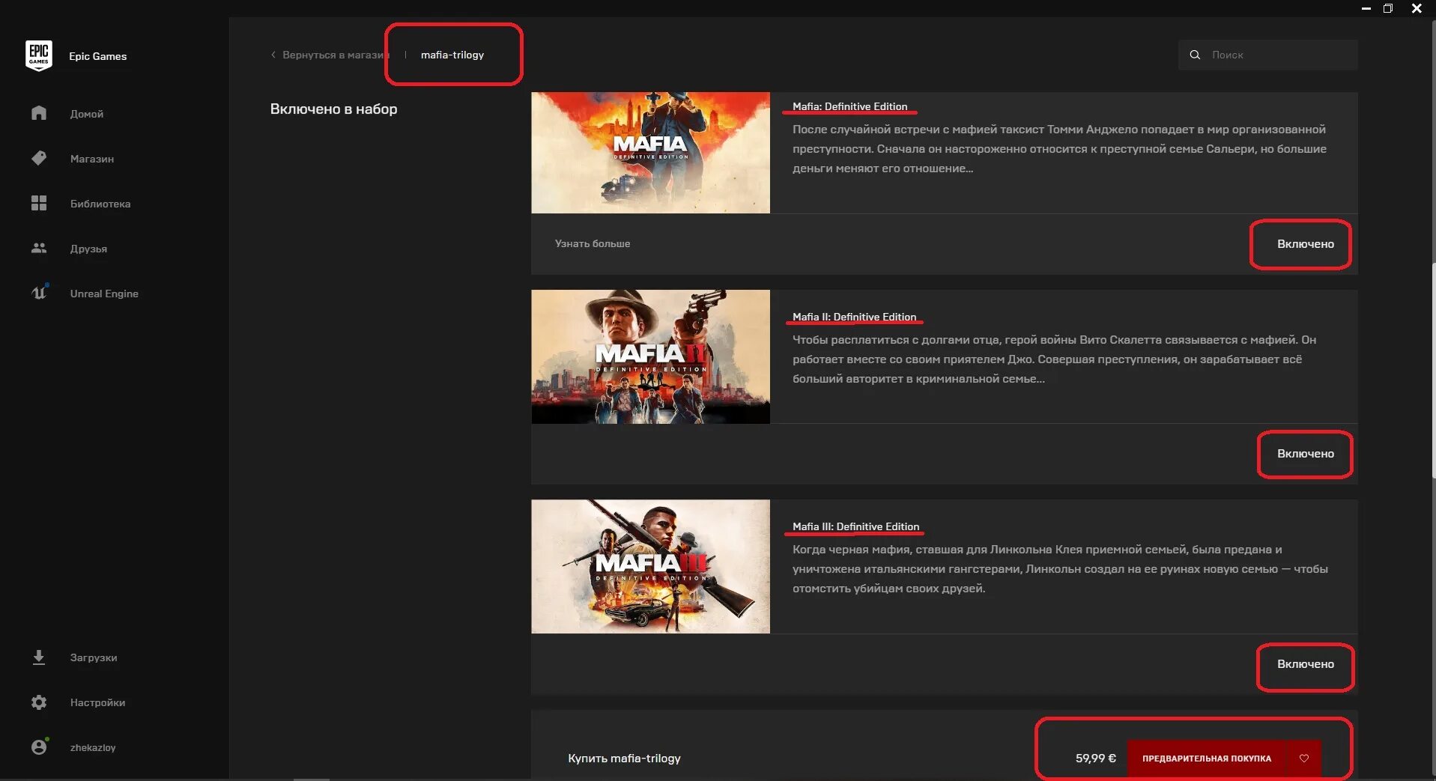The image size is (1436, 781).
Task: Click the Вернуться в магазин link
Action: [x=336, y=55]
